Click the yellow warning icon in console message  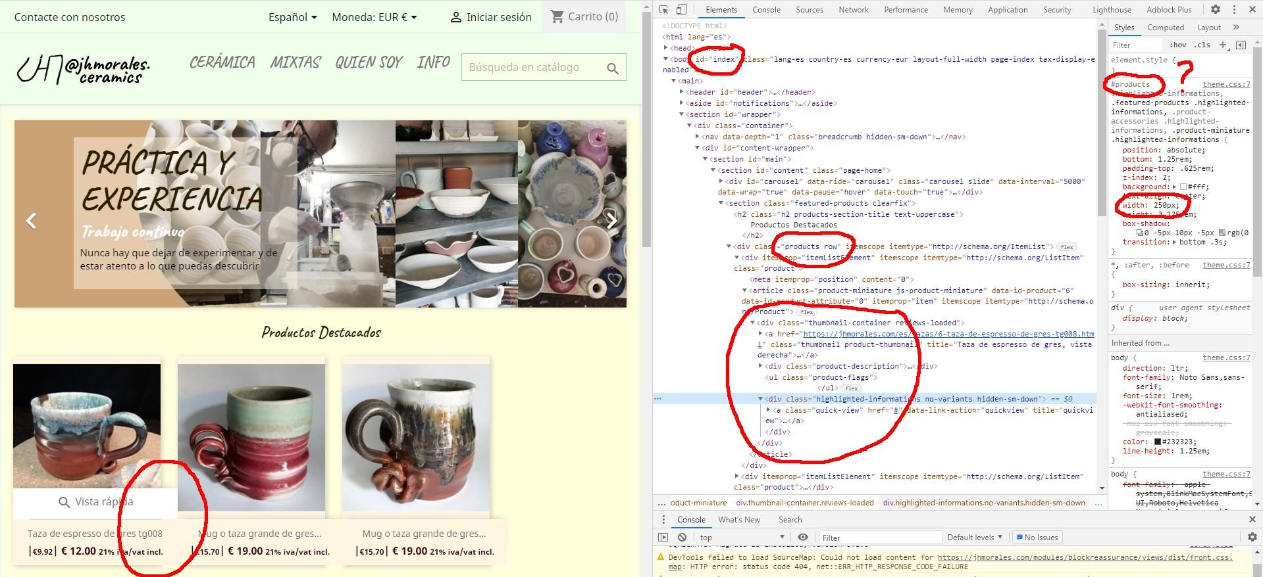662,557
